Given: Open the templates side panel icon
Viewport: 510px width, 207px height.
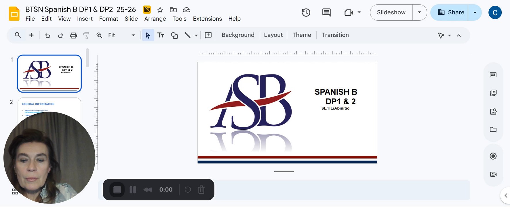Looking at the screenshot, I should point(493,93).
